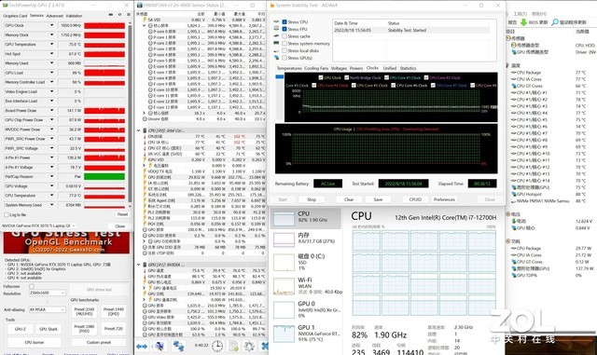Click P-core 0 clock icon in HWiNFO
The width and height of the screenshot is (597, 355).
[150, 31]
